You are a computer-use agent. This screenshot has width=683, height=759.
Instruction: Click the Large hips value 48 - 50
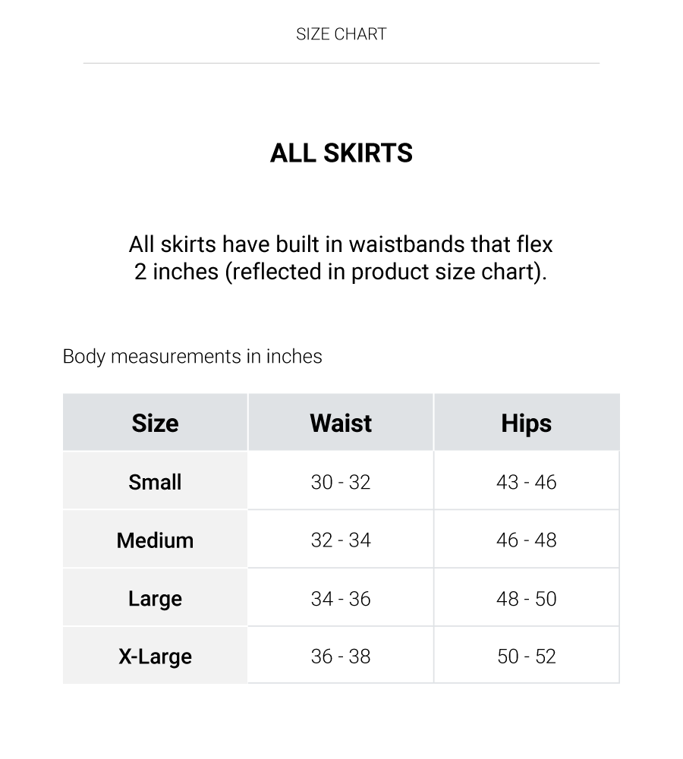click(x=526, y=599)
